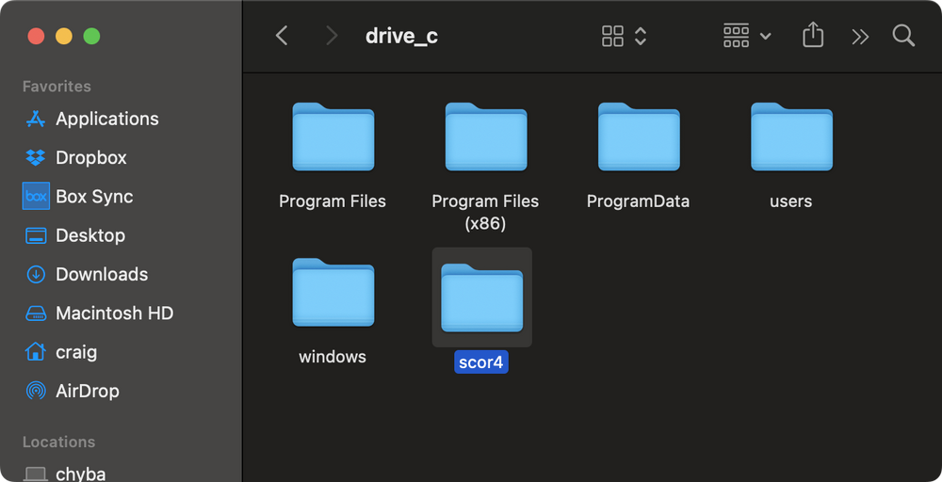Click the Back navigation arrow
The width and height of the screenshot is (942, 482).
pyautogui.click(x=281, y=37)
